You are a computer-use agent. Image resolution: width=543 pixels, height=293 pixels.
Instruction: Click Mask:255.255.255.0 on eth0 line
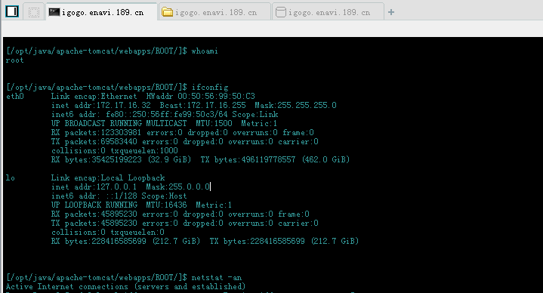tap(295, 105)
